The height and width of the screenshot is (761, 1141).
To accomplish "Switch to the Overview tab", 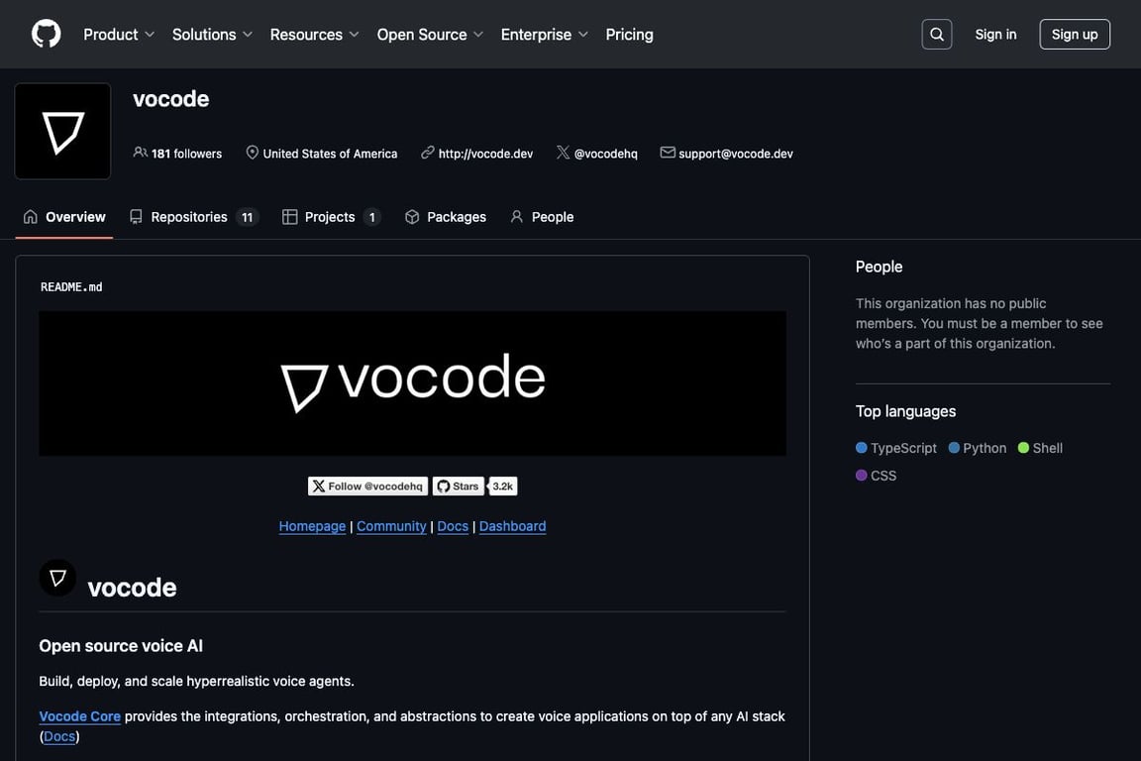I will pyautogui.click(x=64, y=217).
